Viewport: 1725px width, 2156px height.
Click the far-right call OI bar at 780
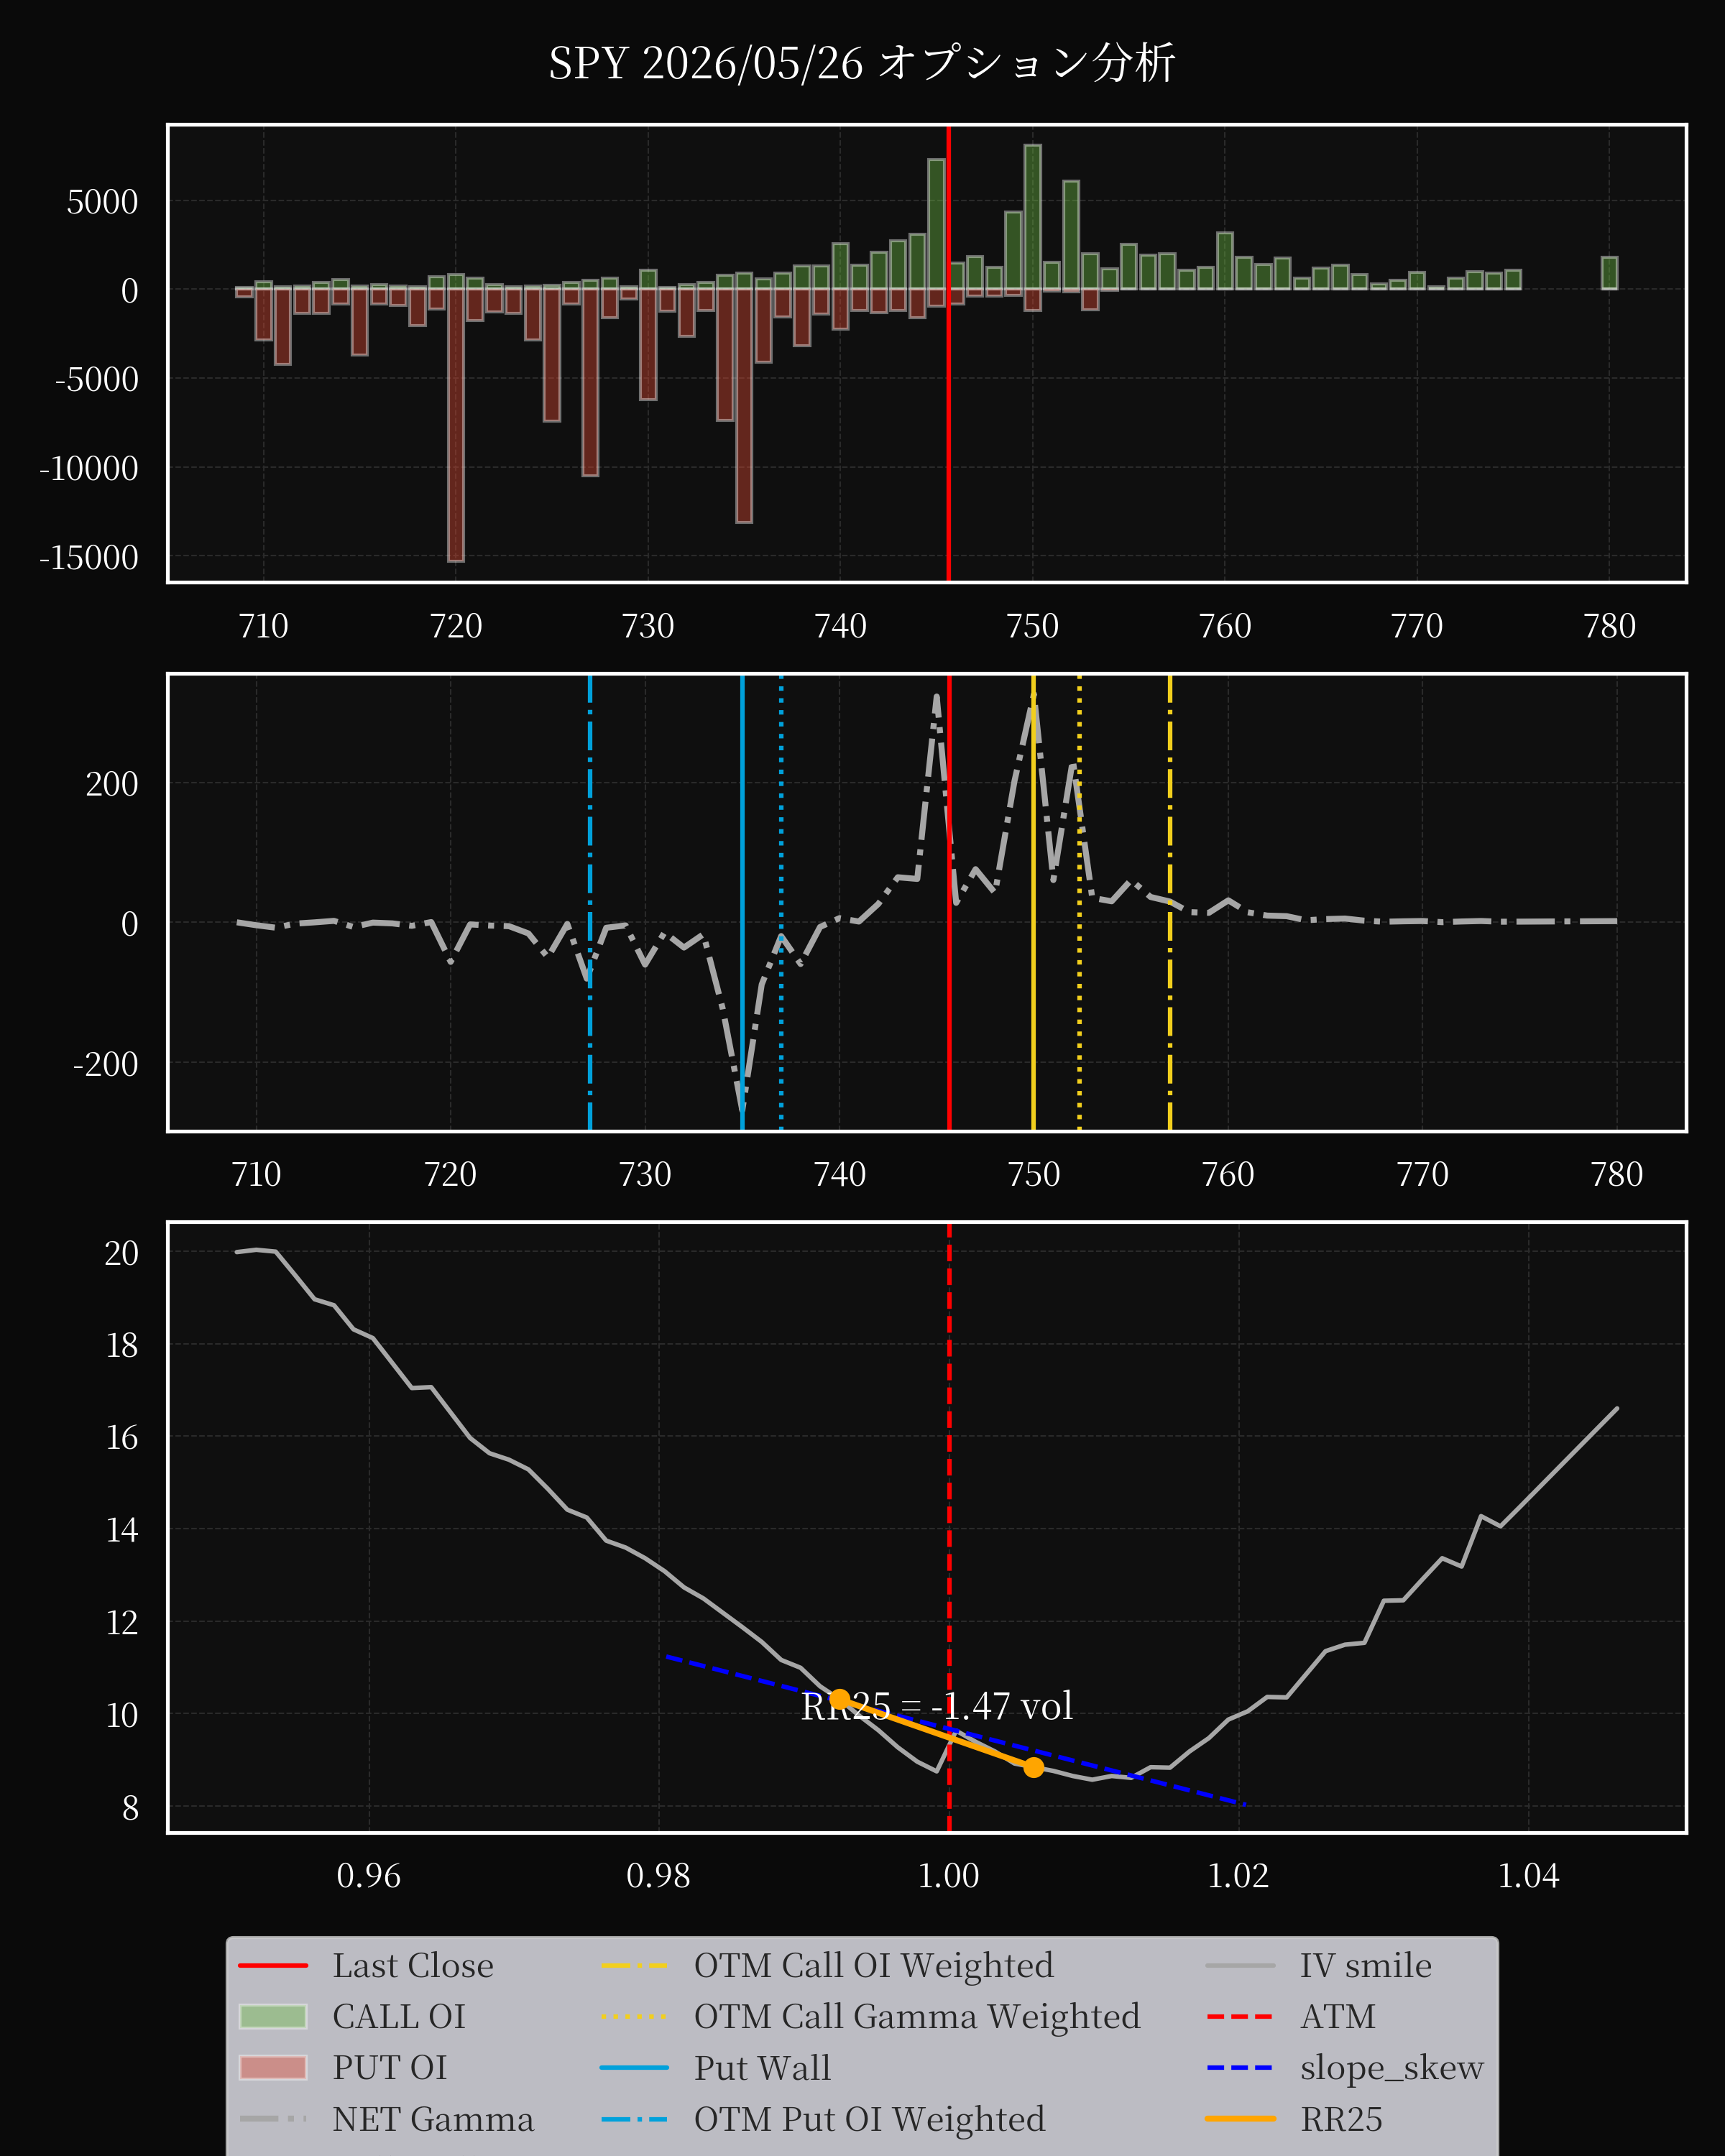(1609, 273)
